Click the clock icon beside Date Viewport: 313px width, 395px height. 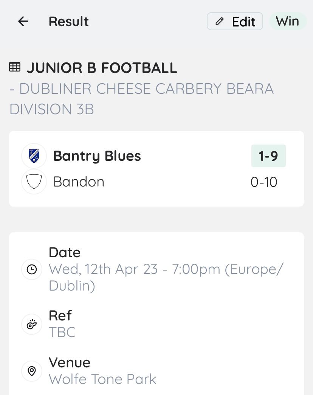point(32,269)
